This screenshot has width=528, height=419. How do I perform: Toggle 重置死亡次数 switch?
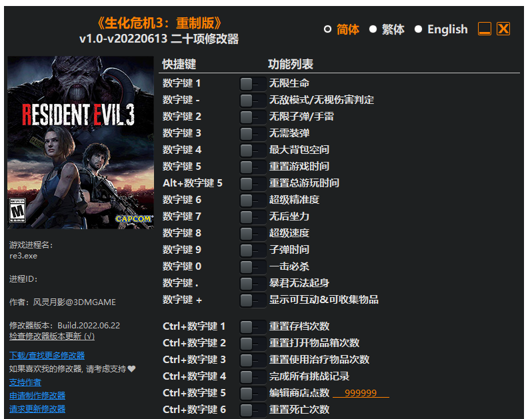pos(253,410)
